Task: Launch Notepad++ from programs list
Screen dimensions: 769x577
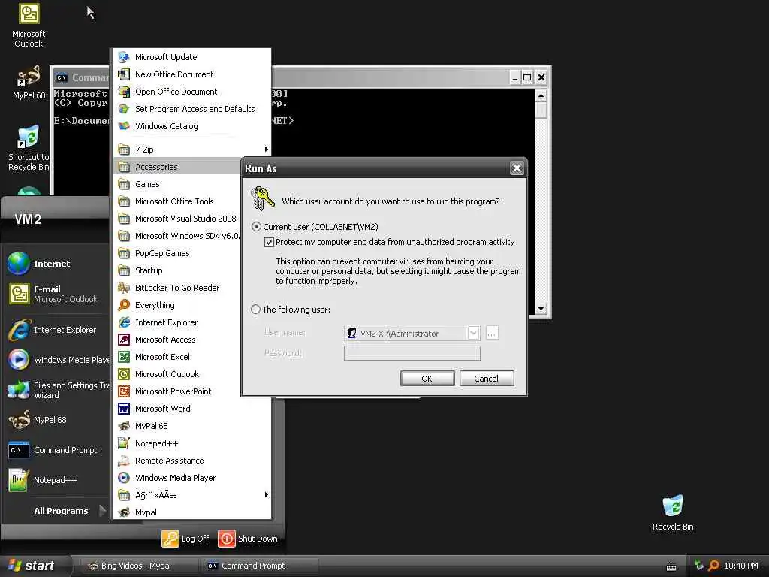Action: point(191,443)
